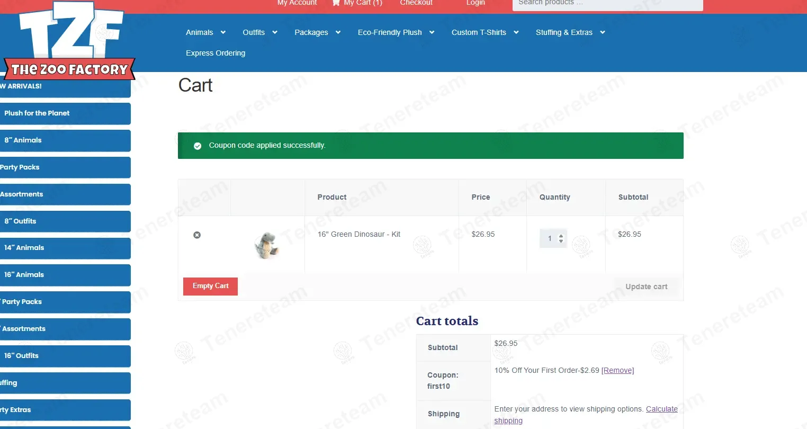This screenshot has width=807, height=429.
Task: Open Eco-Friendly Plush menu item
Action: point(390,32)
